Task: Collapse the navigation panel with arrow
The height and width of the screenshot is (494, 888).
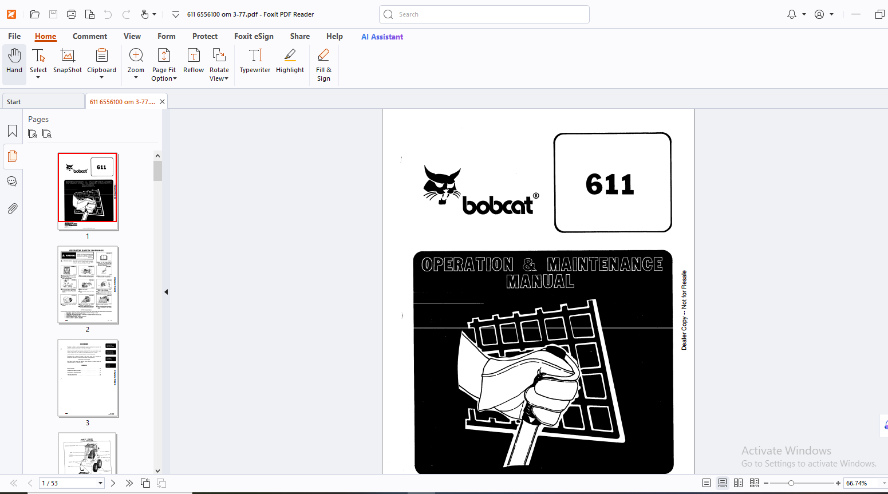Action: click(x=166, y=292)
